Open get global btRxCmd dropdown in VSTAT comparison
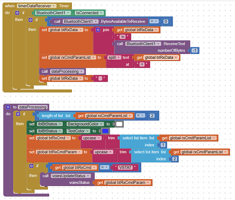 pos(94,168)
